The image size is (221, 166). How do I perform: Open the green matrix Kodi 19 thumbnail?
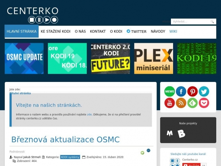coord(197,58)
